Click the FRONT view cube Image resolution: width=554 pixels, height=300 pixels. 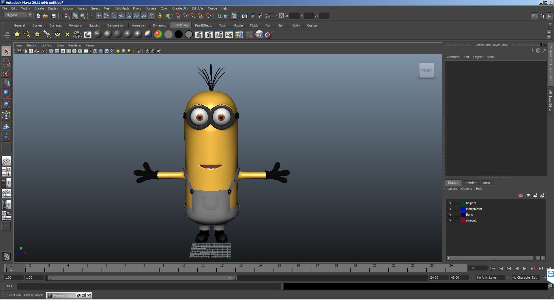[426, 70]
